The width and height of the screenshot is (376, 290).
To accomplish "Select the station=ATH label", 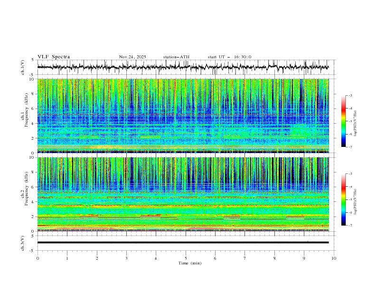I will (176, 57).
